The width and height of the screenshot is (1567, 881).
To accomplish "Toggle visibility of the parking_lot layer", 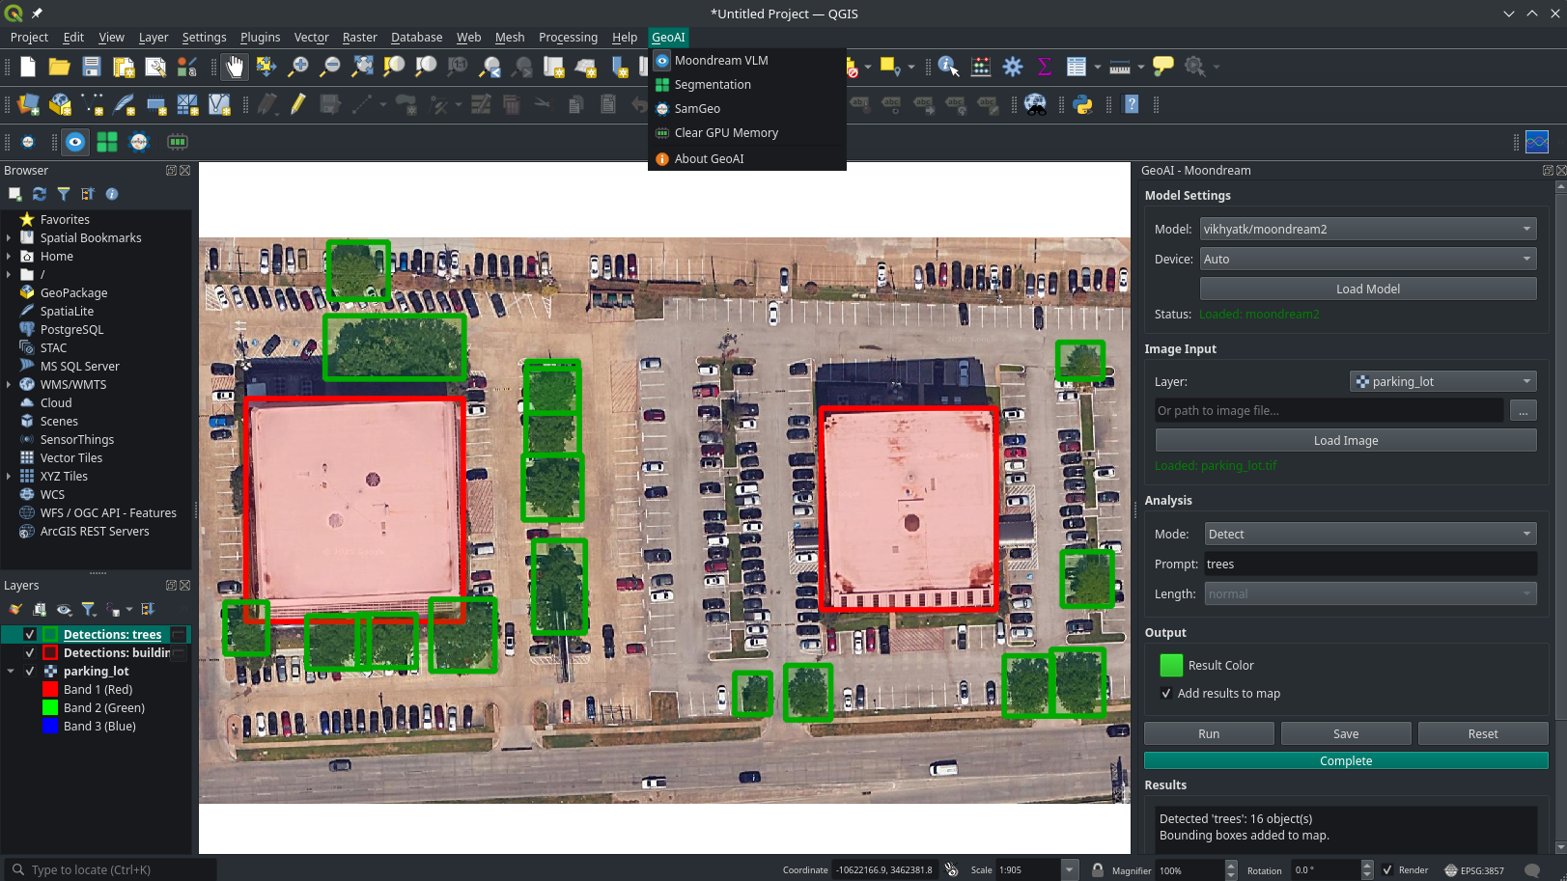I will pyautogui.click(x=30, y=672).
